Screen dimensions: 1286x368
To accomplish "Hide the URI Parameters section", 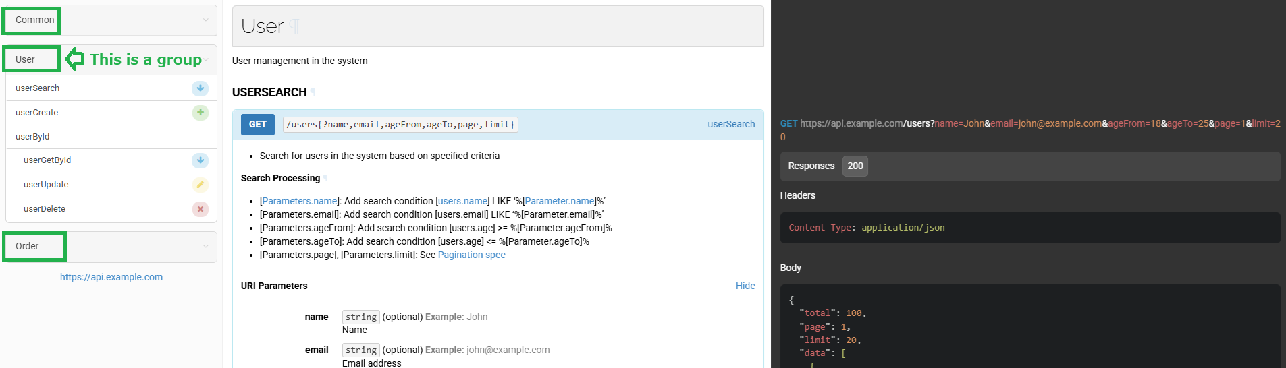I will pos(745,286).
